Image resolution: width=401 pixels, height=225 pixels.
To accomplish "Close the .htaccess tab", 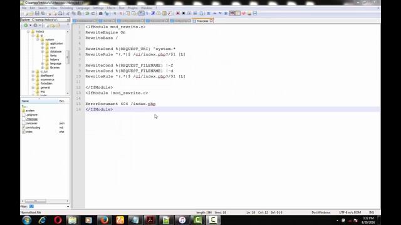I will point(211,21).
